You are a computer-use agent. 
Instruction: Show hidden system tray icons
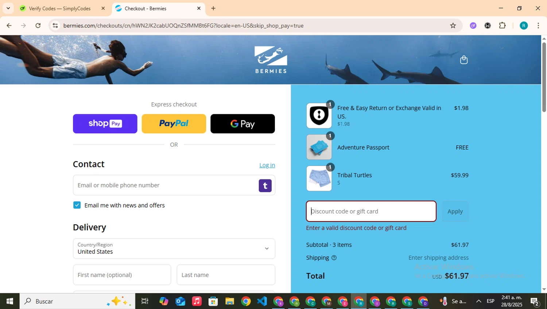[x=478, y=301]
